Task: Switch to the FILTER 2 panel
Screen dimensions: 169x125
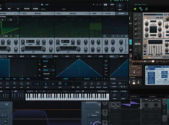Action: point(121,14)
